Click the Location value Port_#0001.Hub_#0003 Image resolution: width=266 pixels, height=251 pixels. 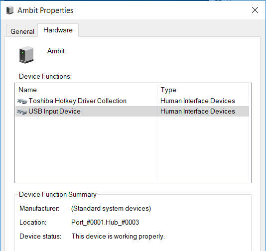click(x=105, y=222)
